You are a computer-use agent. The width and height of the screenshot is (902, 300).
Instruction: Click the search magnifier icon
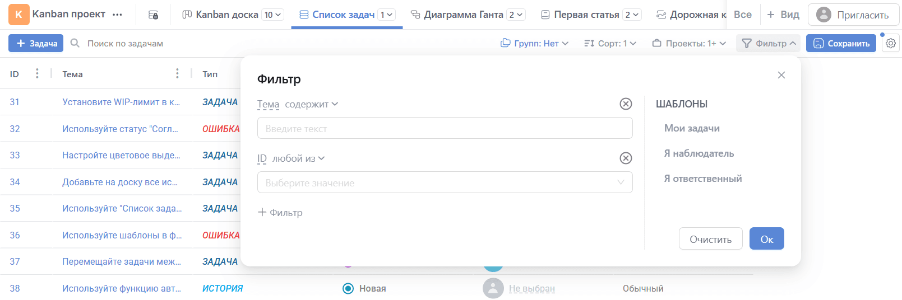point(75,43)
